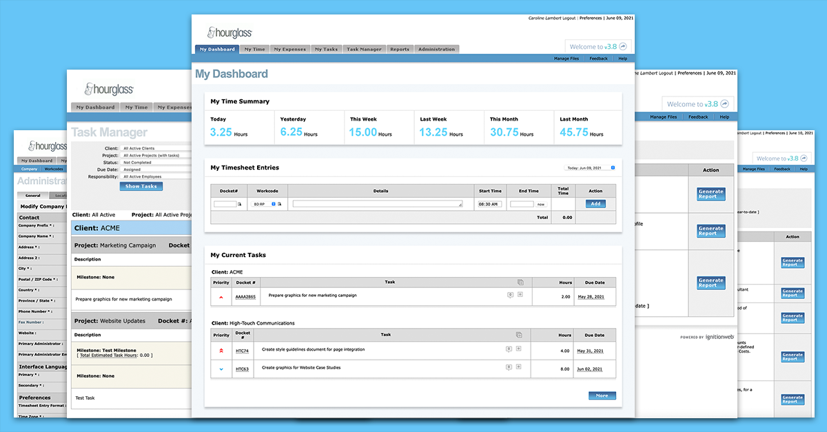Click the arrow icon in Welcome to v3.8
The width and height of the screenshot is (827, 432).
622,46
